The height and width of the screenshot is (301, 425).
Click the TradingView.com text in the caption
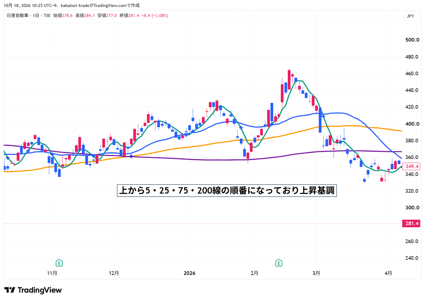tap(110, 5)
